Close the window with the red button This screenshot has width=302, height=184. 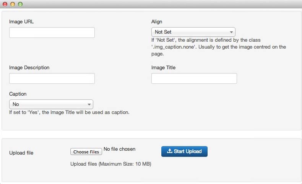[5, 4]
